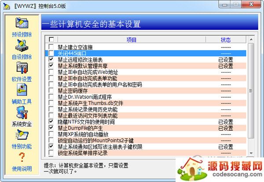
Task: Click the list scrollbar up arrow
Action: [x=251, y=40]
